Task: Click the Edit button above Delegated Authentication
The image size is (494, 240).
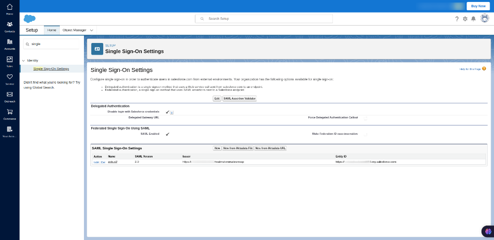Action: click(x=217, y=99)
